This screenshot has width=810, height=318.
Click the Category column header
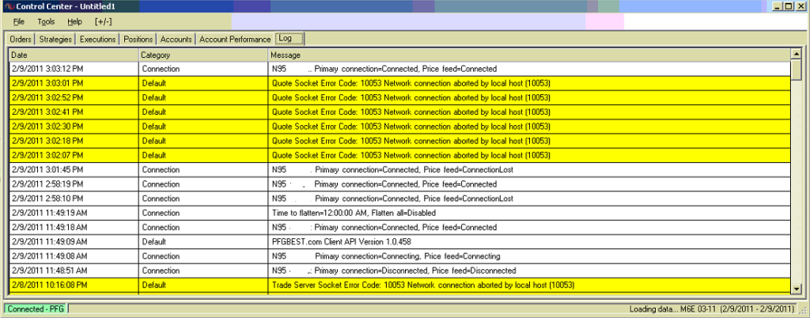click(202, 55)
